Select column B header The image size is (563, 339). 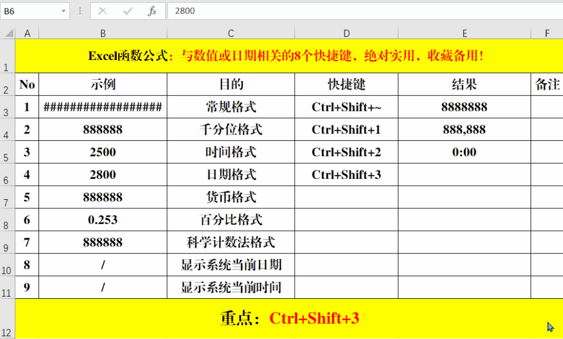pyautogui.click(x=102, y=33)
